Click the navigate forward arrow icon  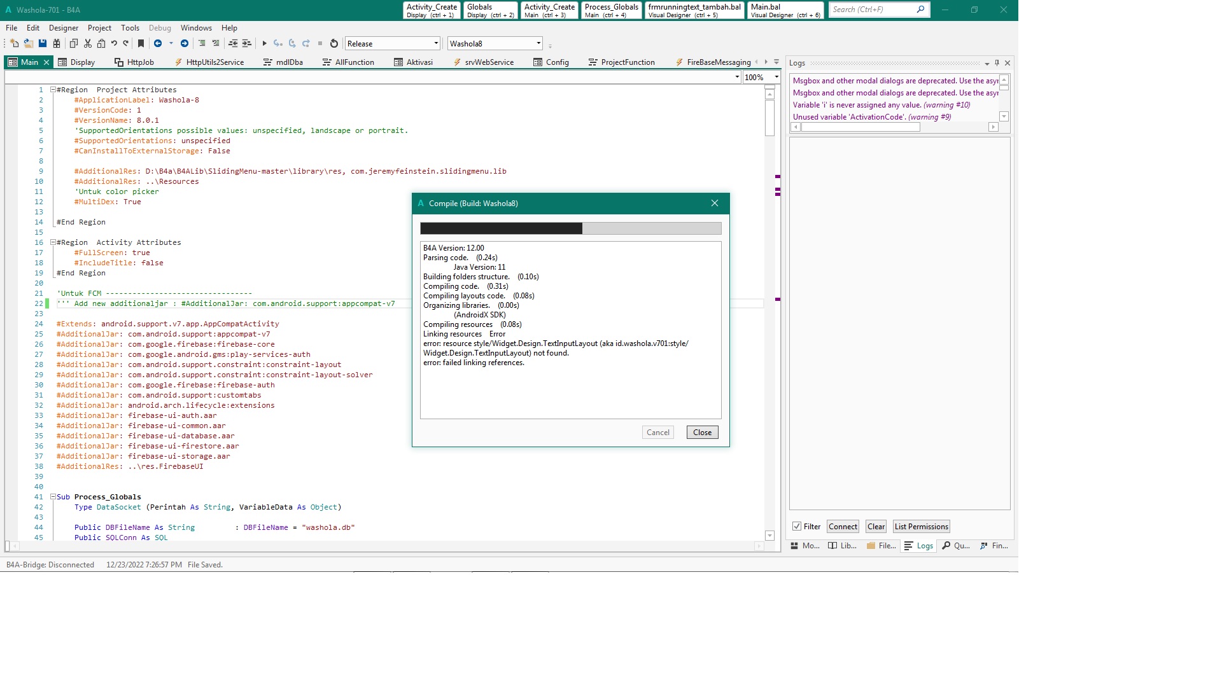[x=185, y=43]
